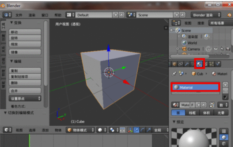Toggle Camera renderability icon
Screen dimensions: 233x147
228,49
